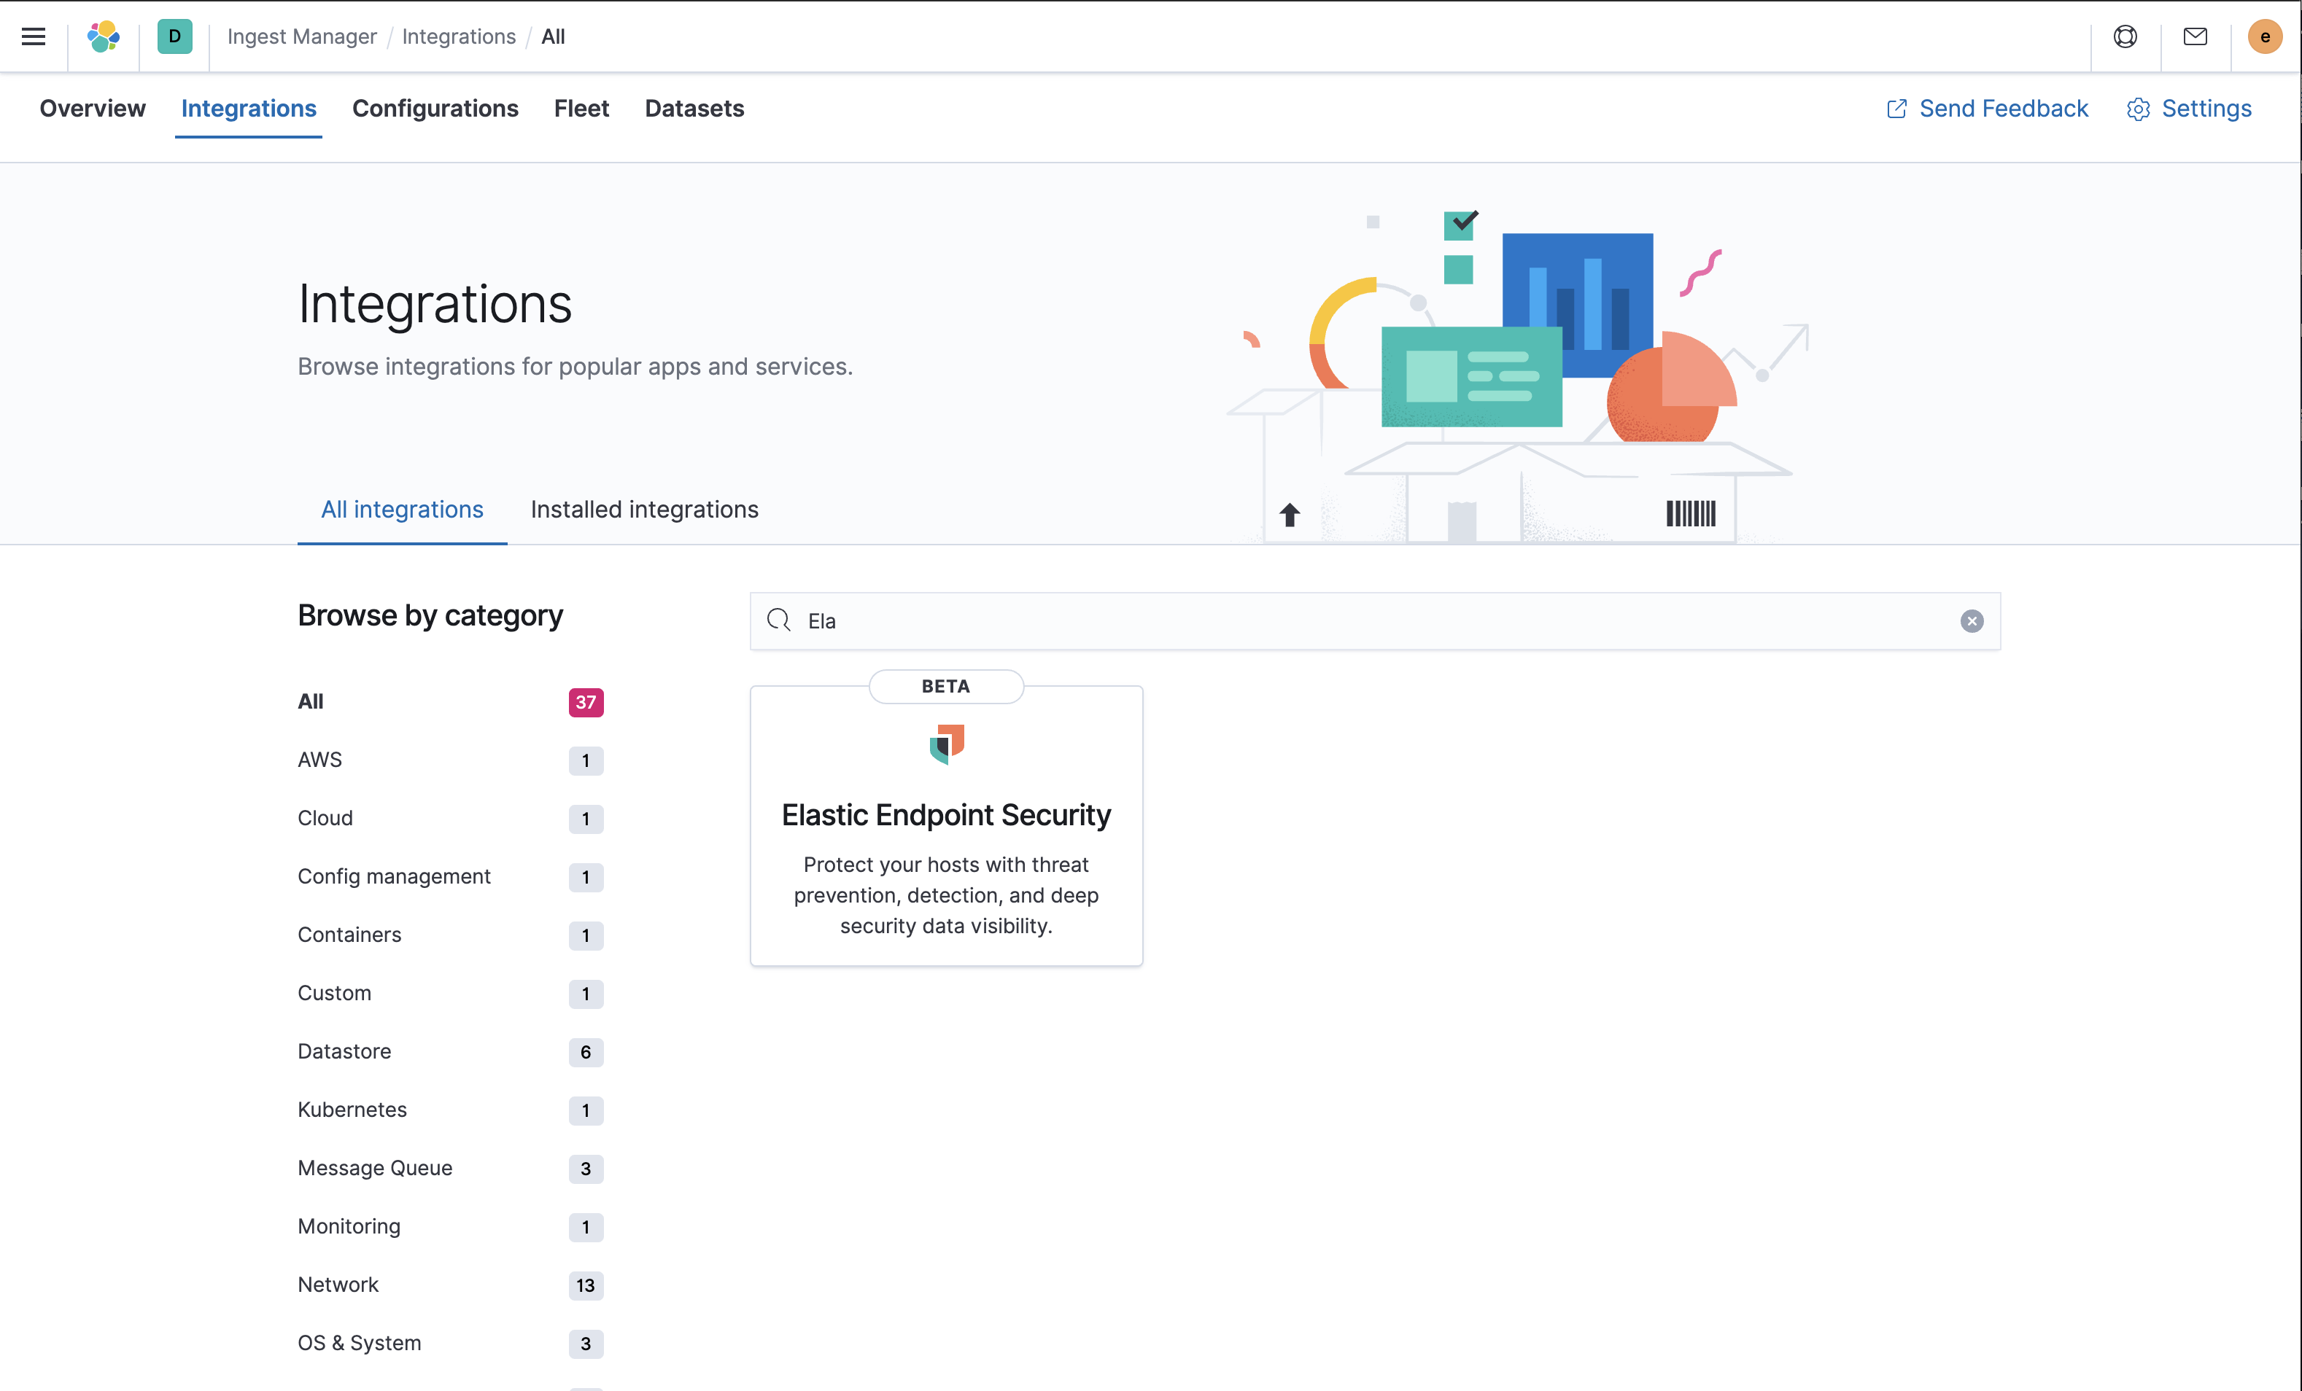Filter integrations by Kubernetes category

pyautogui.click(x=352, y=1109)
